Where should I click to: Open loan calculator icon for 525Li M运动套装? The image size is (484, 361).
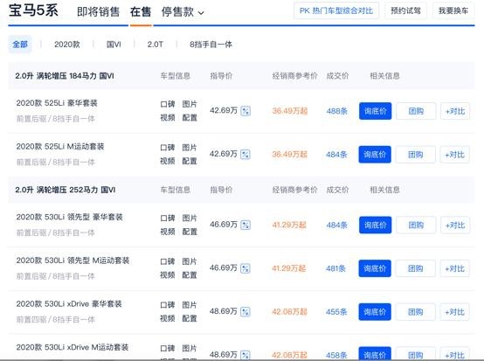[245, 154]
